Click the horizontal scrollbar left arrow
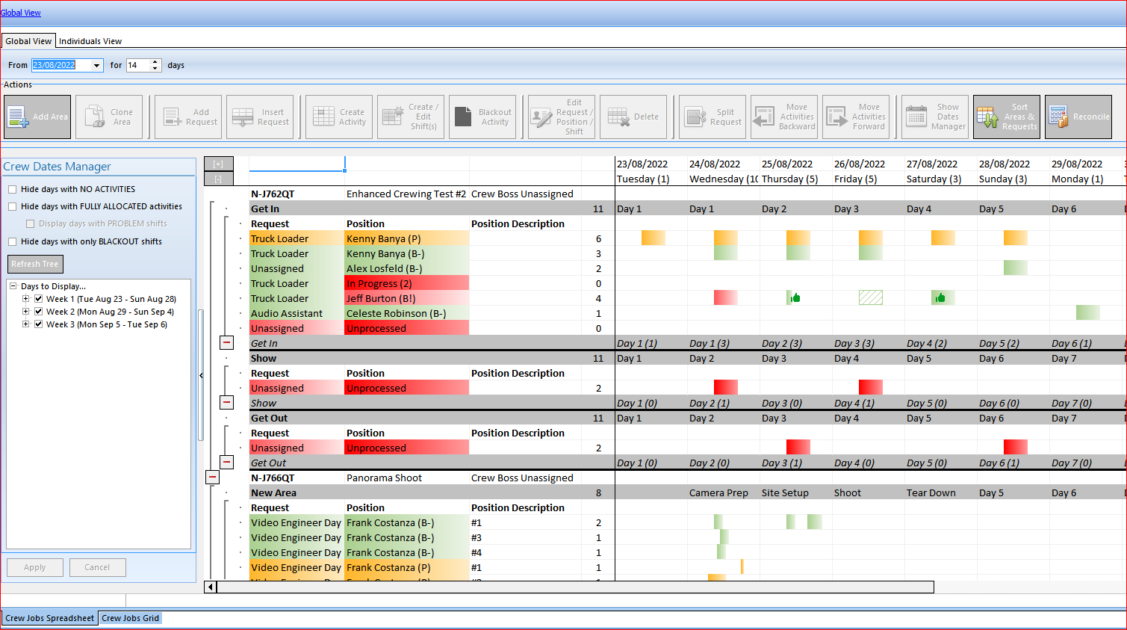The image size is (1127, 630). 210,587
